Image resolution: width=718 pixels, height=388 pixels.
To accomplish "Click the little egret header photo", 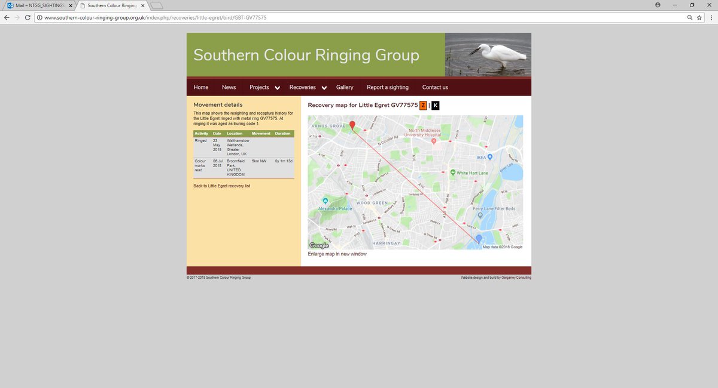I will 488,54.
